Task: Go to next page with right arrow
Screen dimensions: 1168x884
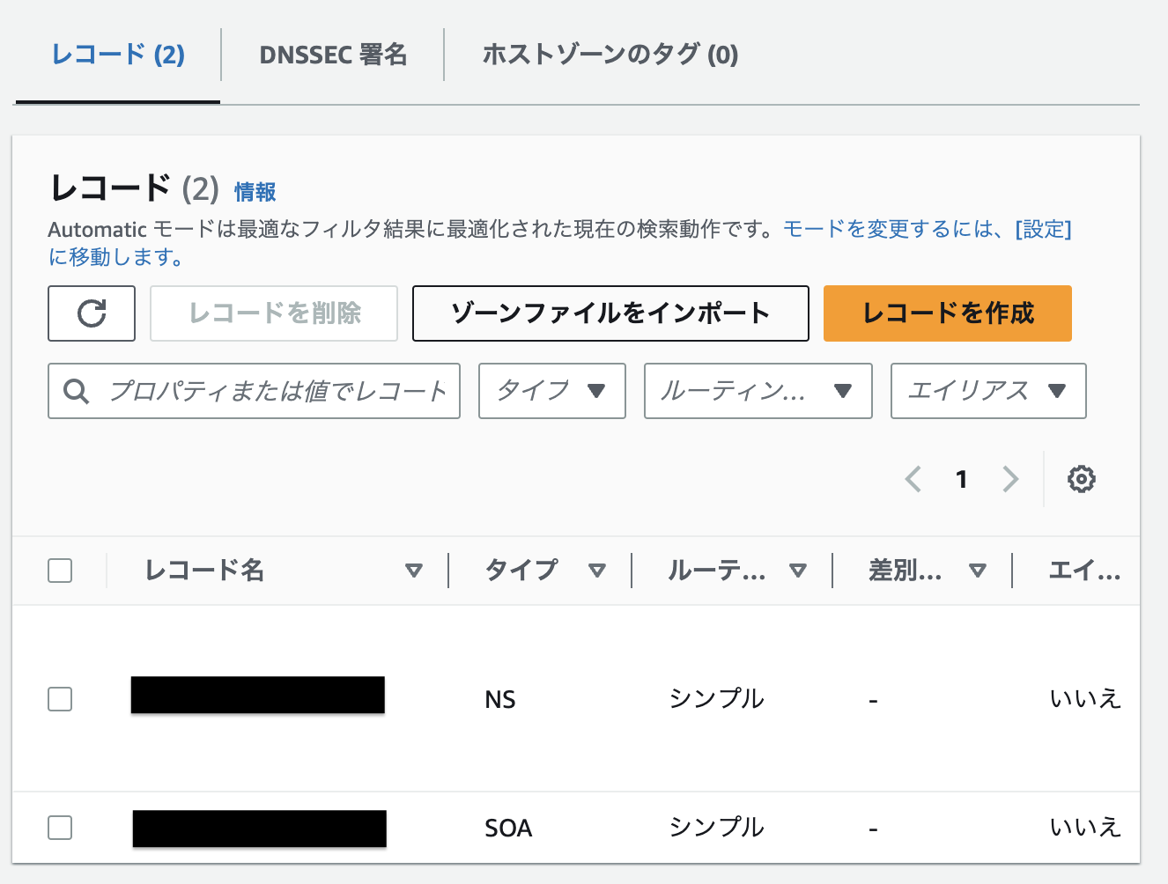Action: coord(1010,479)
